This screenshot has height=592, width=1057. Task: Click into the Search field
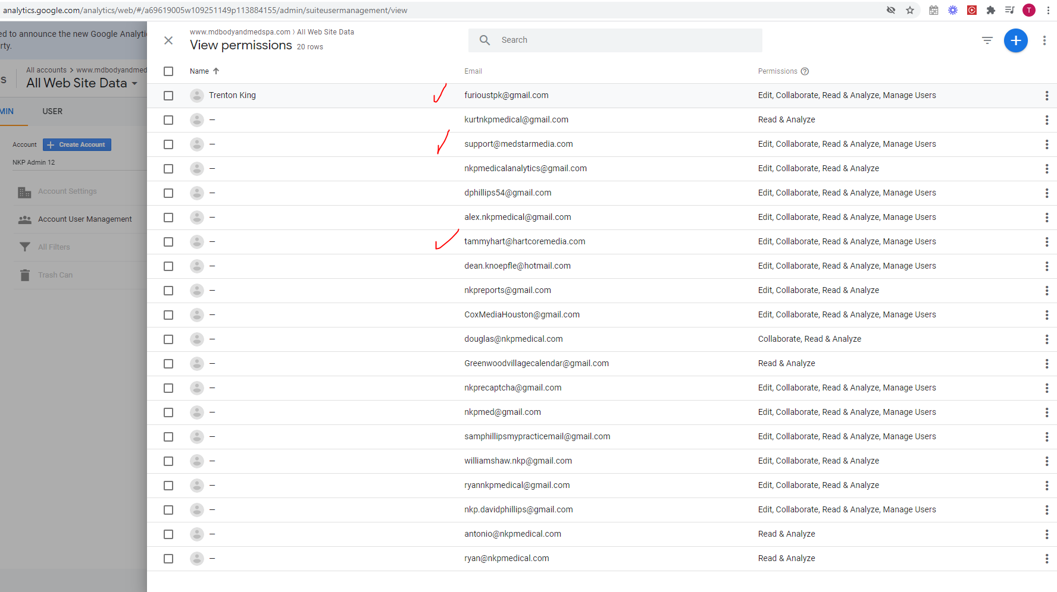615,40
